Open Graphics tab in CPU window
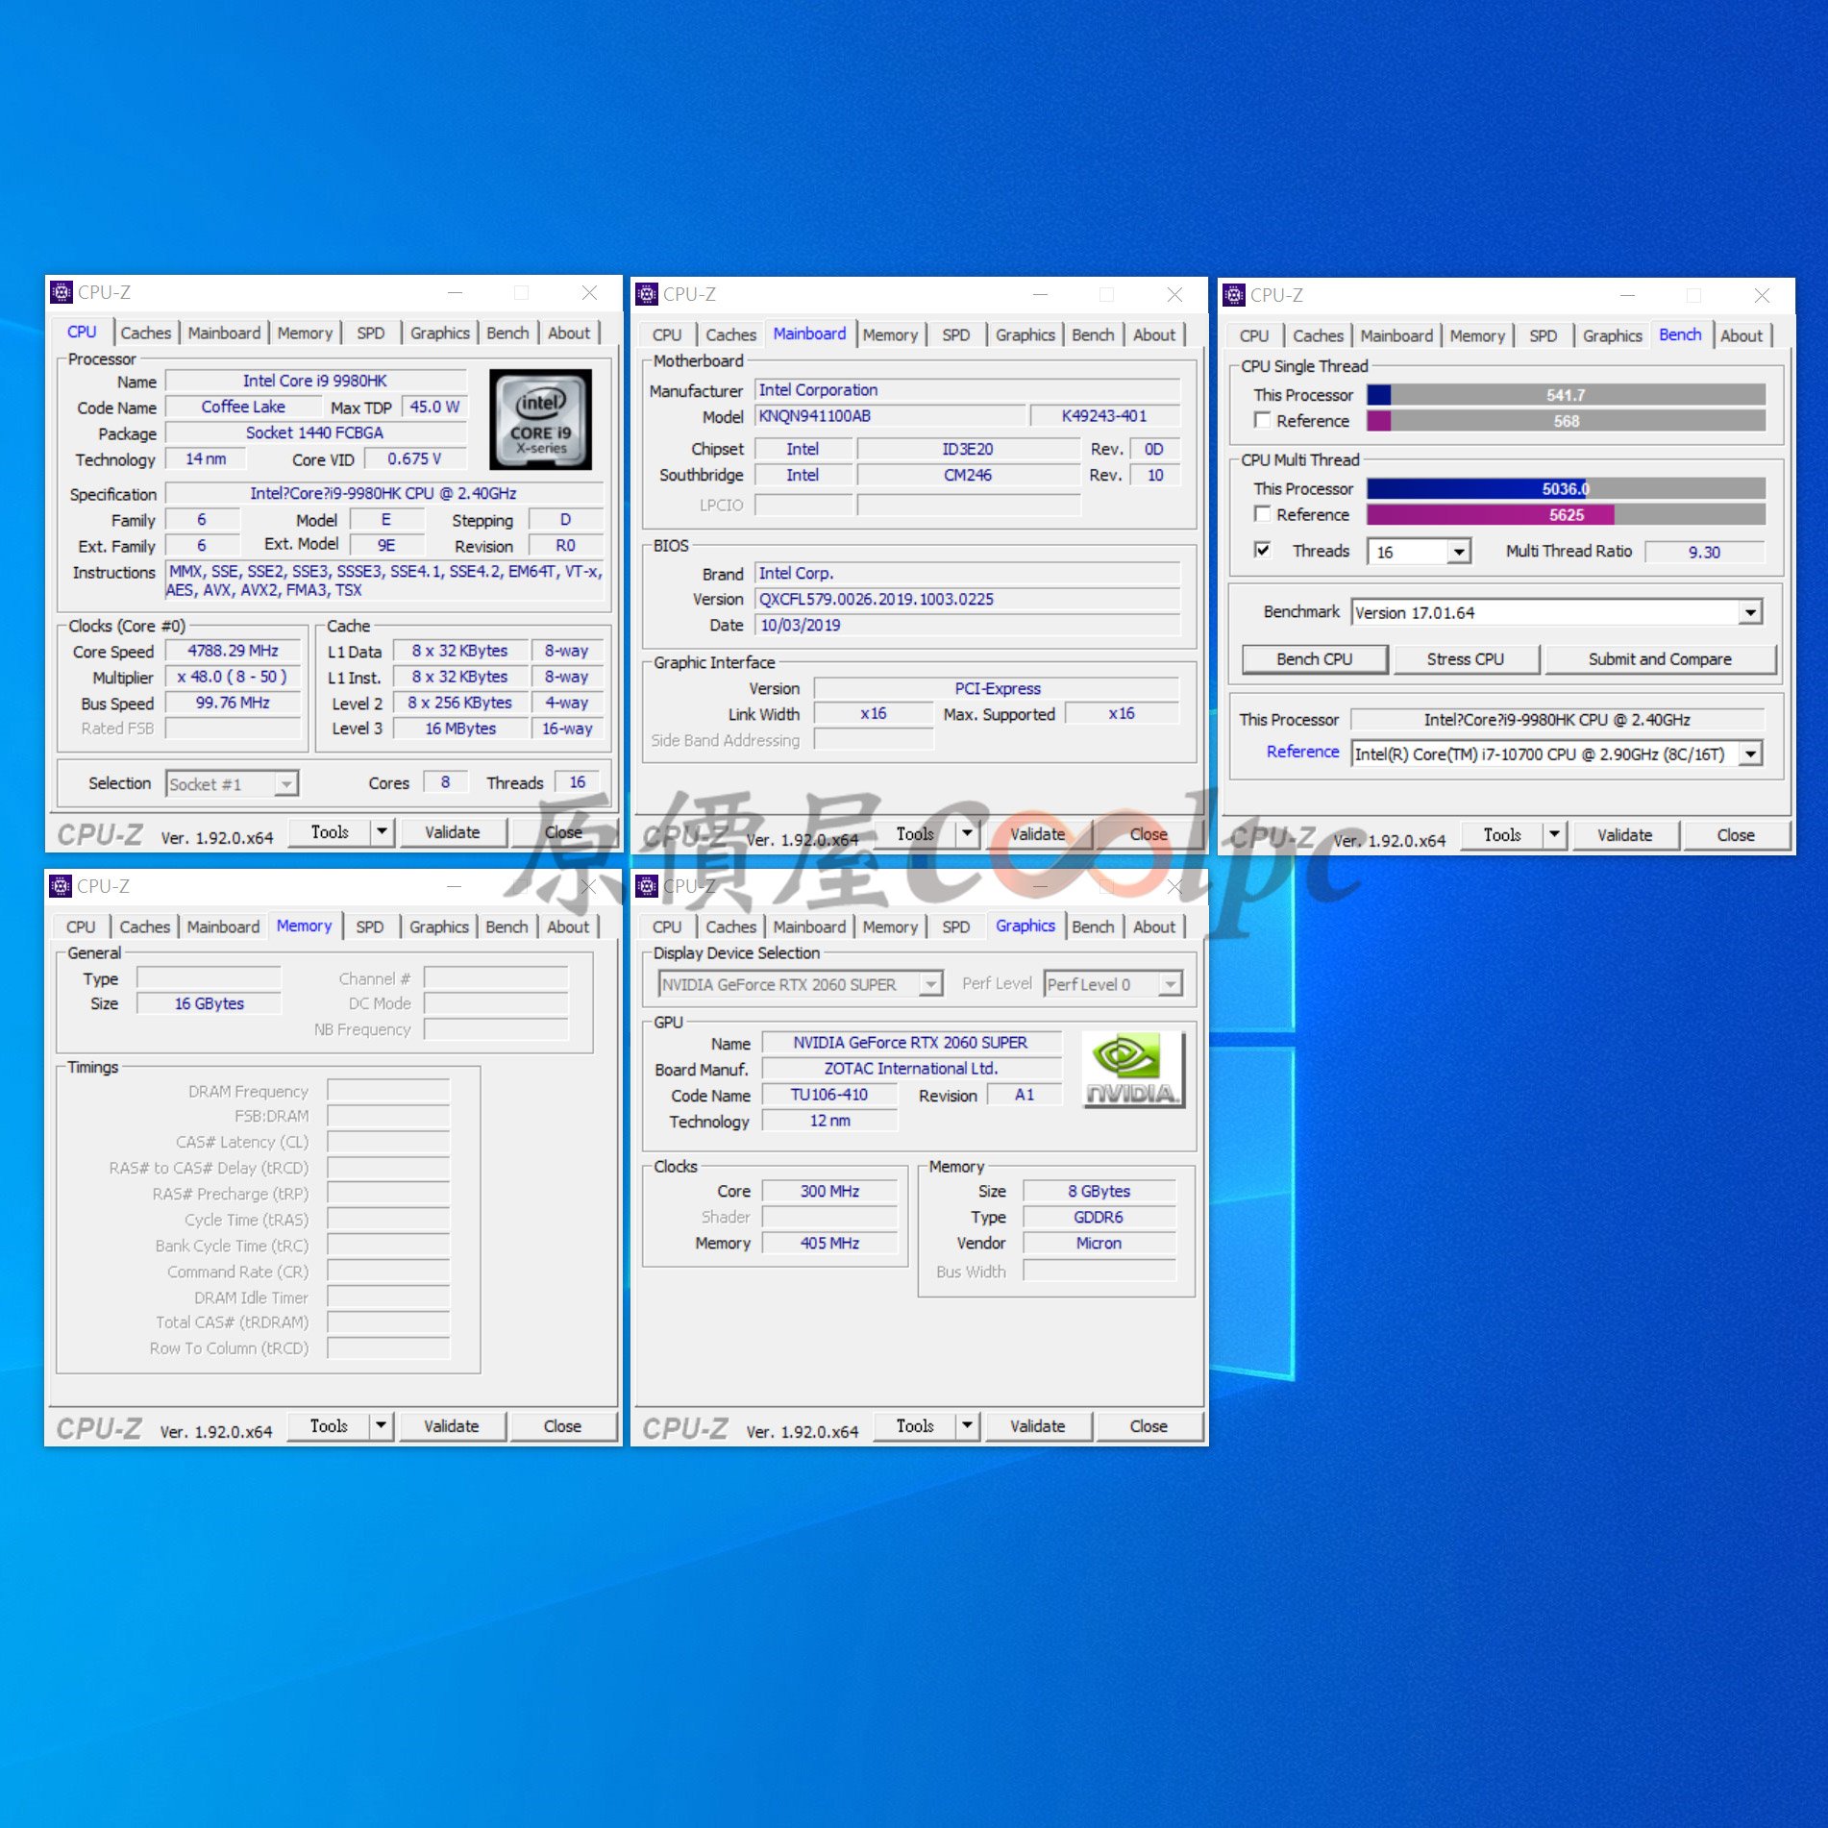Screen dimensions: 1828x1828 [x=440, y=333]
